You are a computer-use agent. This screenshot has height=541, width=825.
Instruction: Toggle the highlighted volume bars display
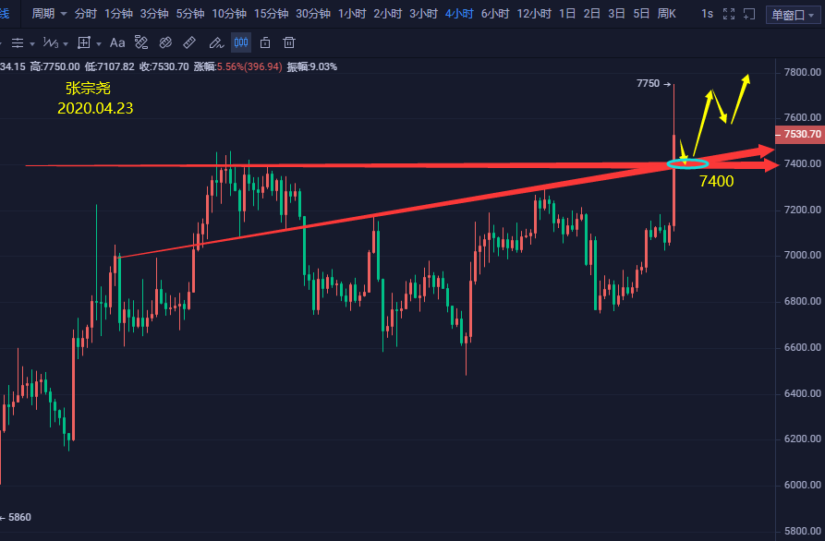(x=240, y=42)
